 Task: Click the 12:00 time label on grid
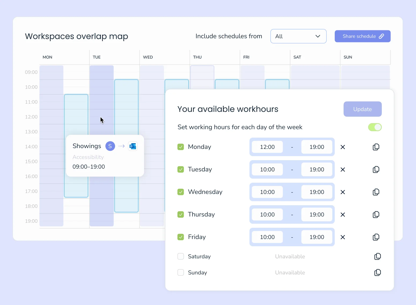pos(31,117)
